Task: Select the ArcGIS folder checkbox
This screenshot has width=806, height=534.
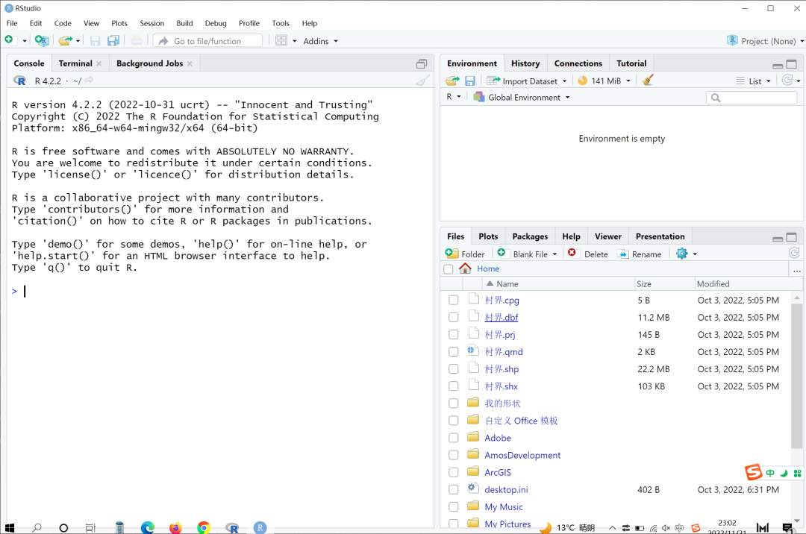Action: click(454, 472)
